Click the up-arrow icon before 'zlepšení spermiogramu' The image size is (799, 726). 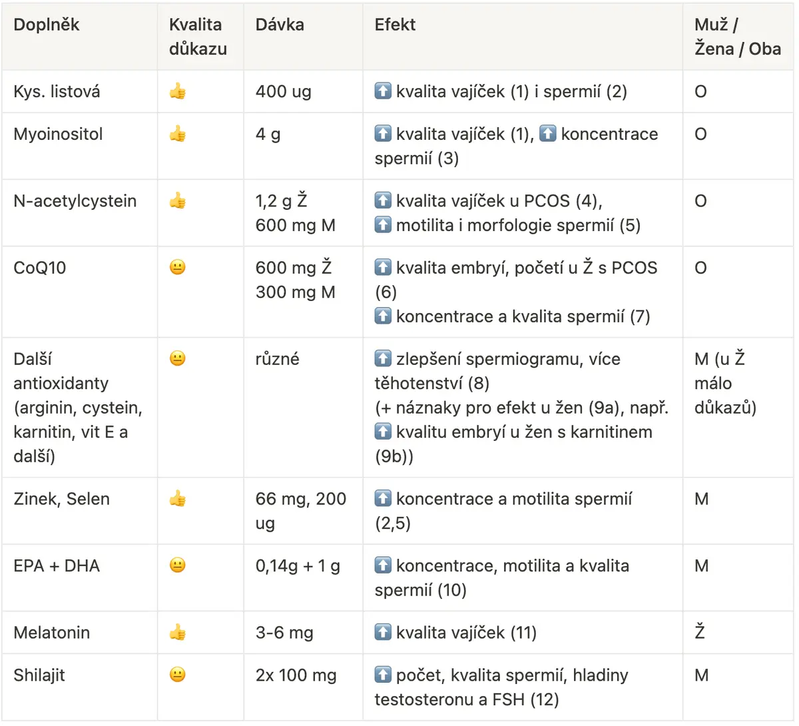click(383, 358)
